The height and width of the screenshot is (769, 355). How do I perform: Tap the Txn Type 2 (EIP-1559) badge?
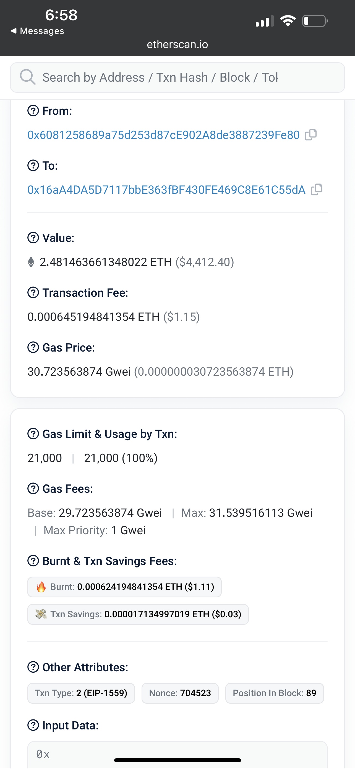pos(81,693)
